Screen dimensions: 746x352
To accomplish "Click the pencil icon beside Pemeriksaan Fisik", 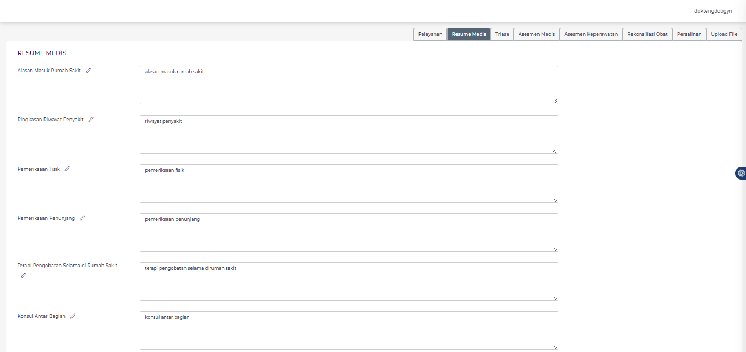I will [x=67, y=169].
